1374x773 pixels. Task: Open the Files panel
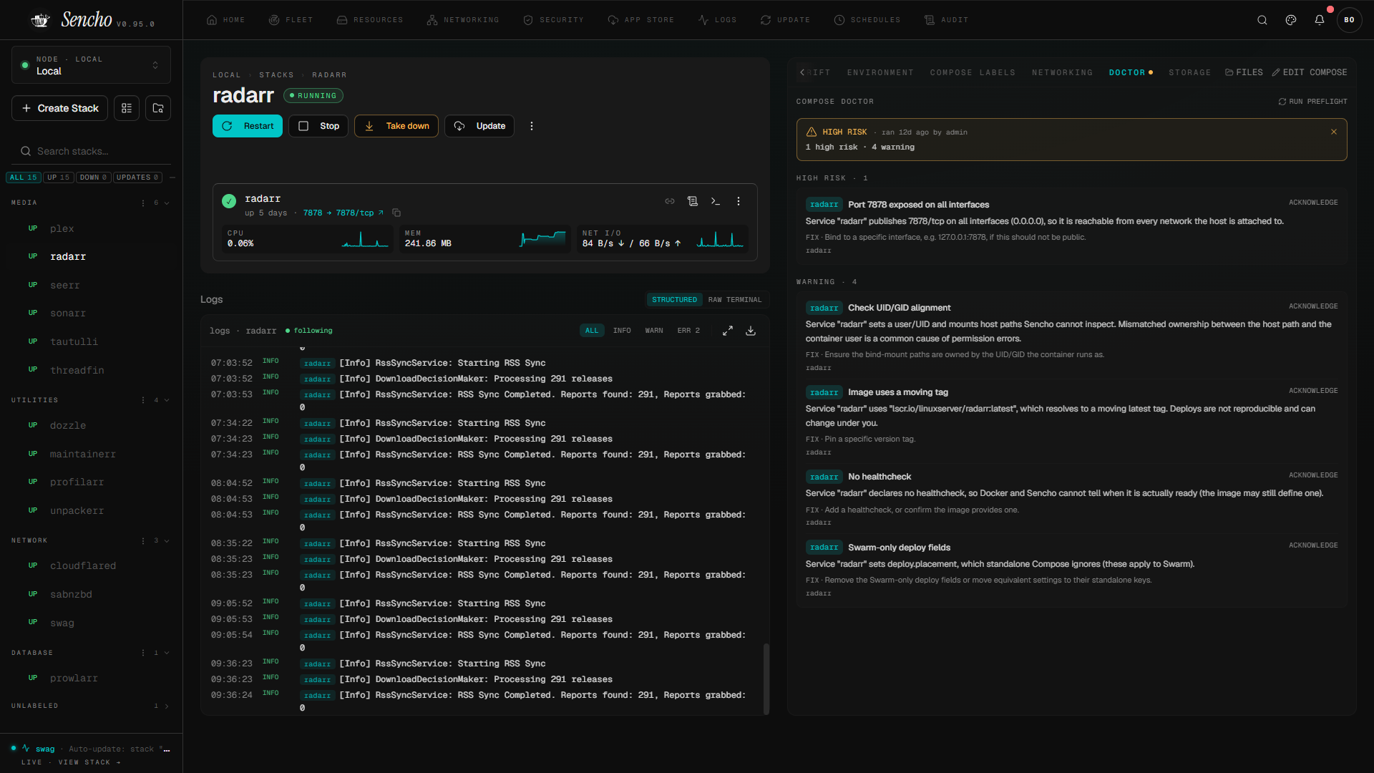1244,72
